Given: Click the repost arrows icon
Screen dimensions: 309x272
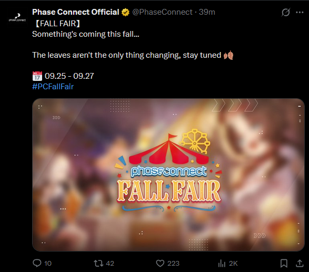Looking at the screenshot, I should [x=98, y=263].
